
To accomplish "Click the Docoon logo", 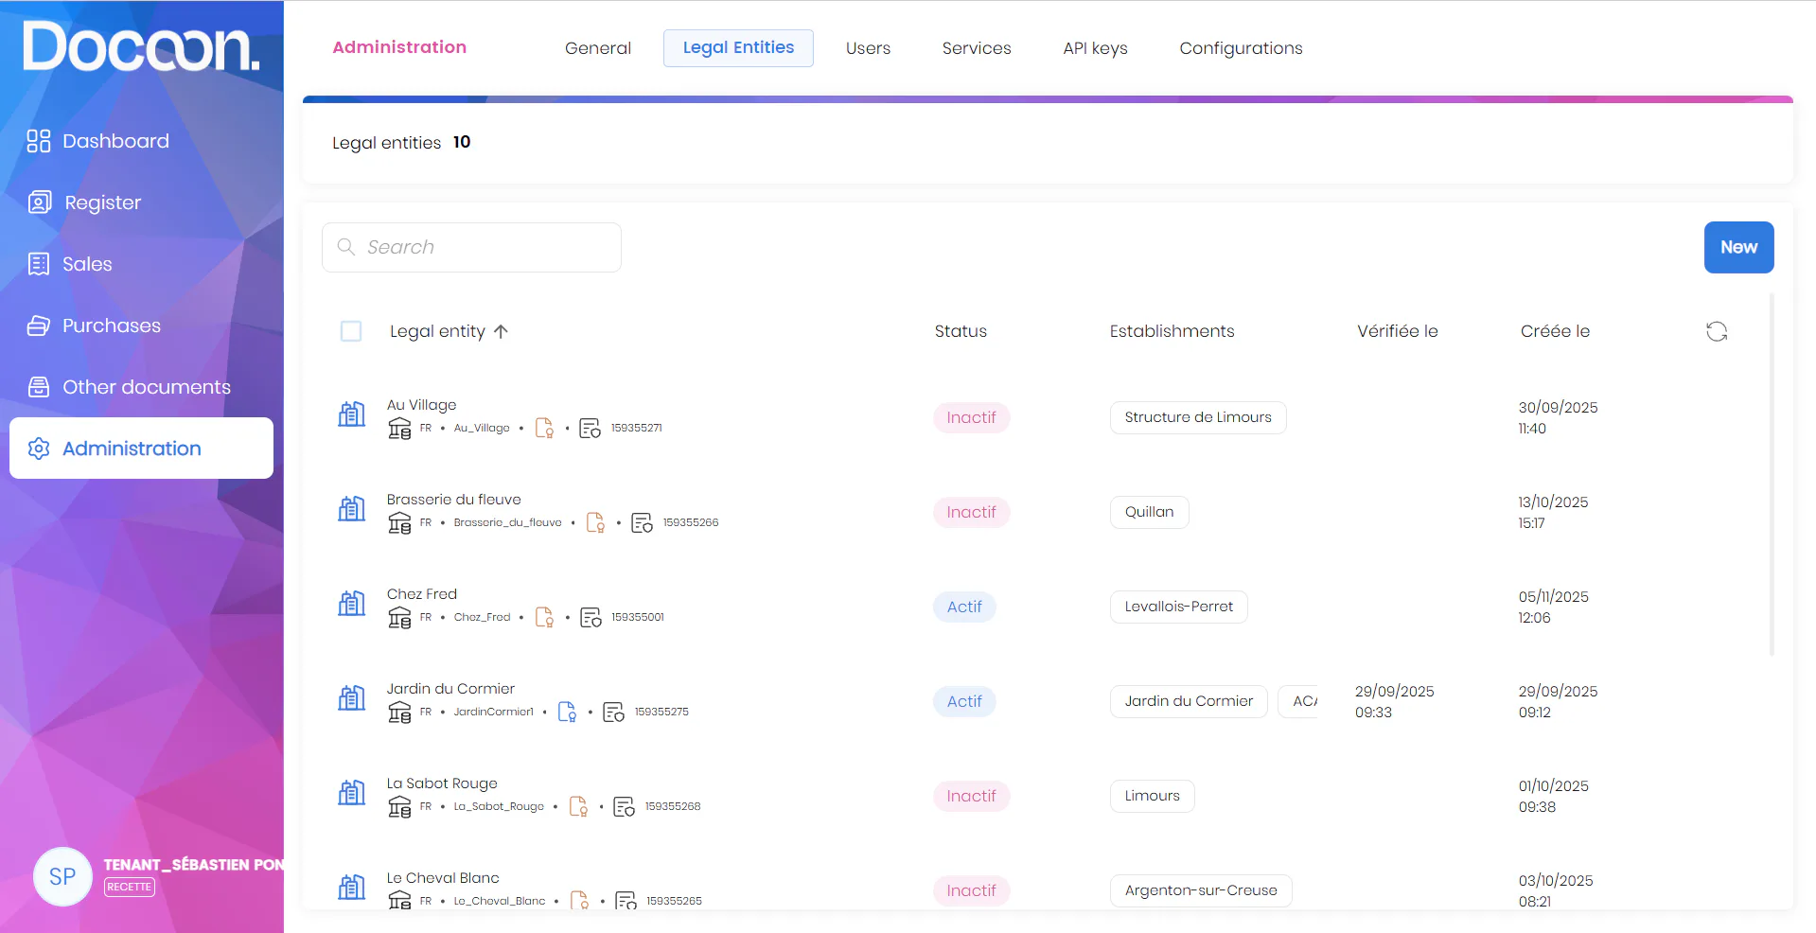I will [141, 47].
